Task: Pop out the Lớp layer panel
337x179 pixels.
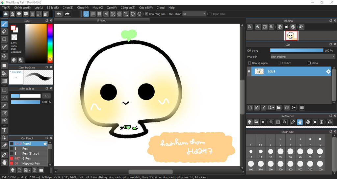Action: coord(330,44)
